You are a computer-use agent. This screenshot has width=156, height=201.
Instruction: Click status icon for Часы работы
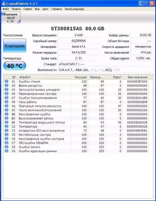coord(6,102)
